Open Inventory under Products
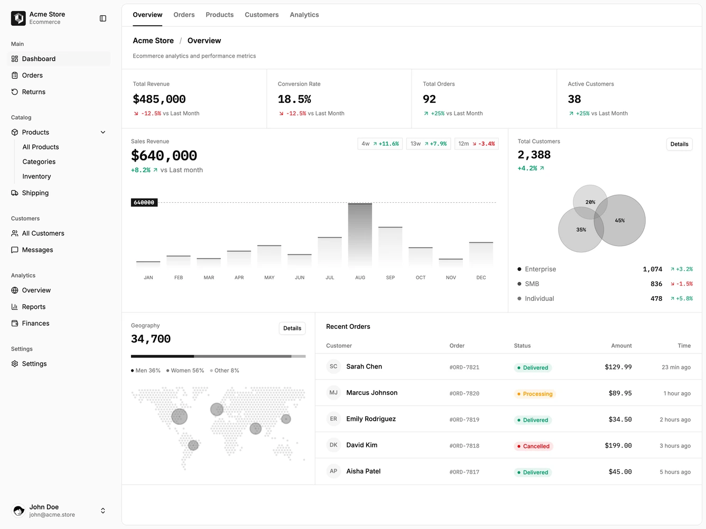 click(36, 177)
